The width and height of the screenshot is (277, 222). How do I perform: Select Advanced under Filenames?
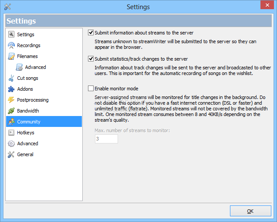pos(36,67)
